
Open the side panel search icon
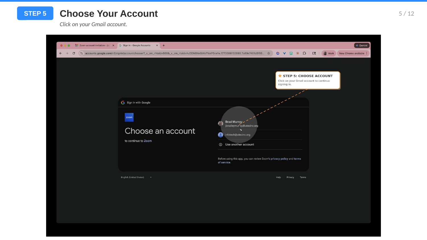pyautogui.click(x=314, y=53)
